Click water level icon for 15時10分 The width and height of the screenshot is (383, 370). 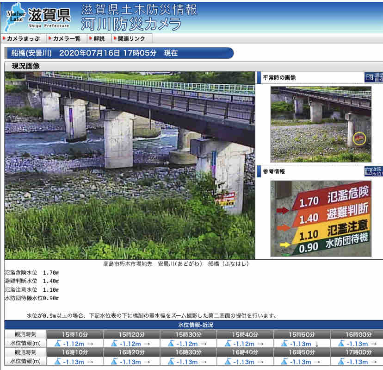click(58, 343)
